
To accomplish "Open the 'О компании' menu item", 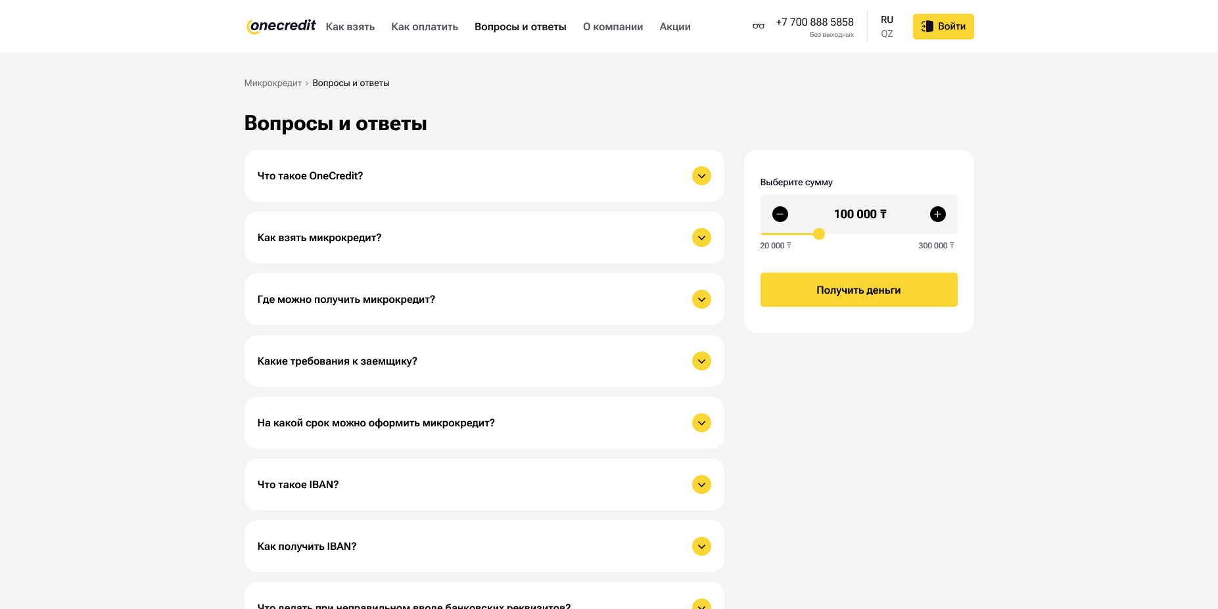I will point(613,27).
